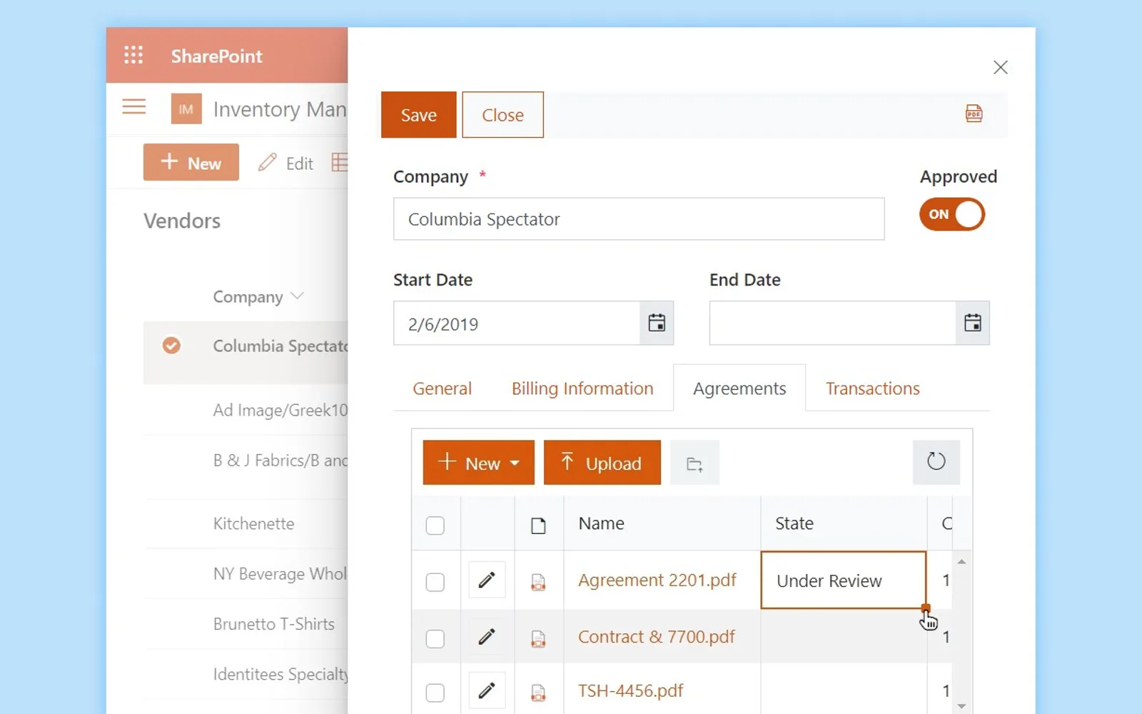Open the Transactions tab

coord(873,388)
